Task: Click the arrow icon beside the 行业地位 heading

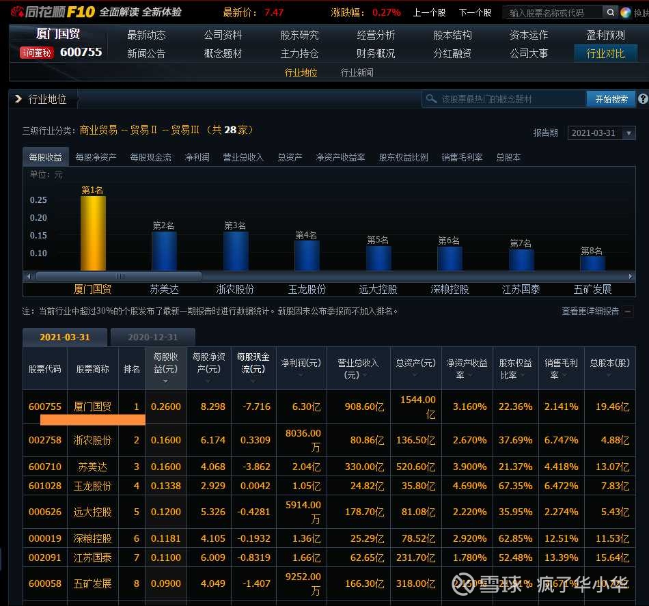Action: tap(18, 99)
